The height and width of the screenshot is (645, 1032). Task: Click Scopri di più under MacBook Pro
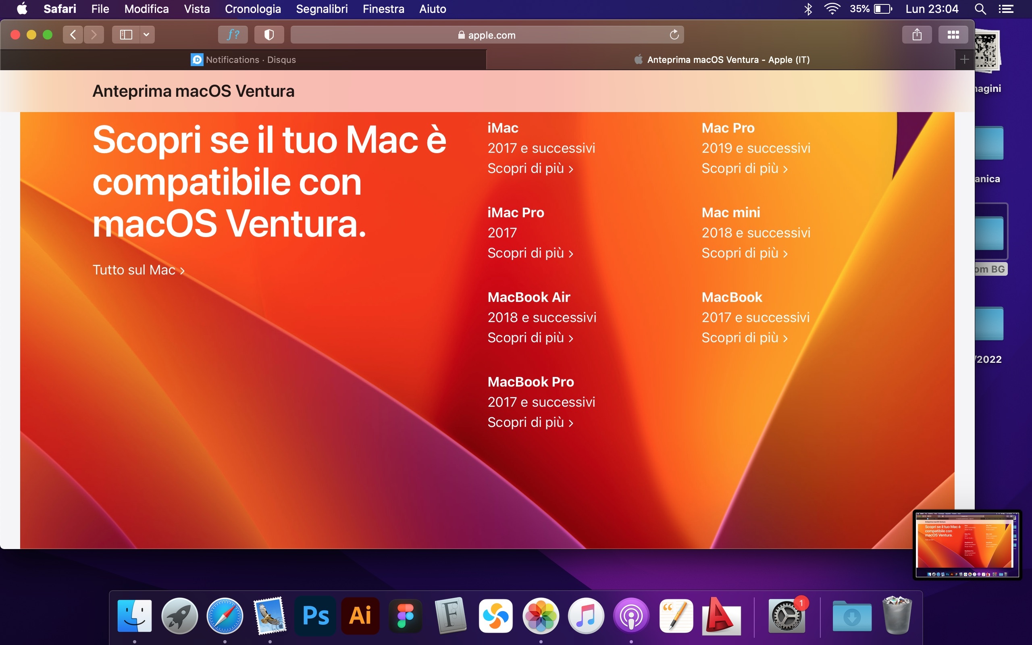coord(530,422)
